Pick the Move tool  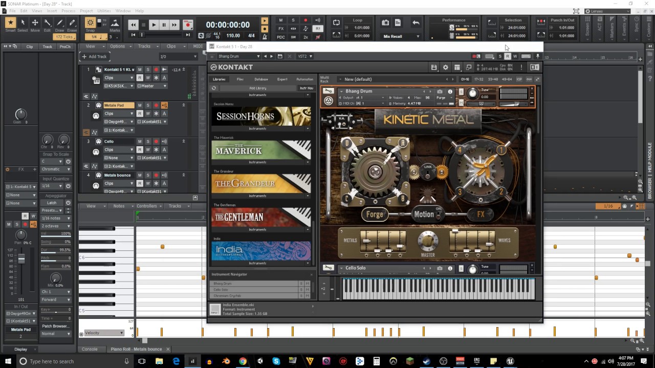(35, 22)
